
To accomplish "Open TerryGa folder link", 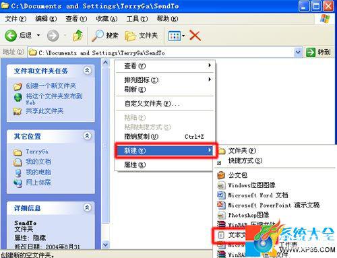I will coord(37,152).
